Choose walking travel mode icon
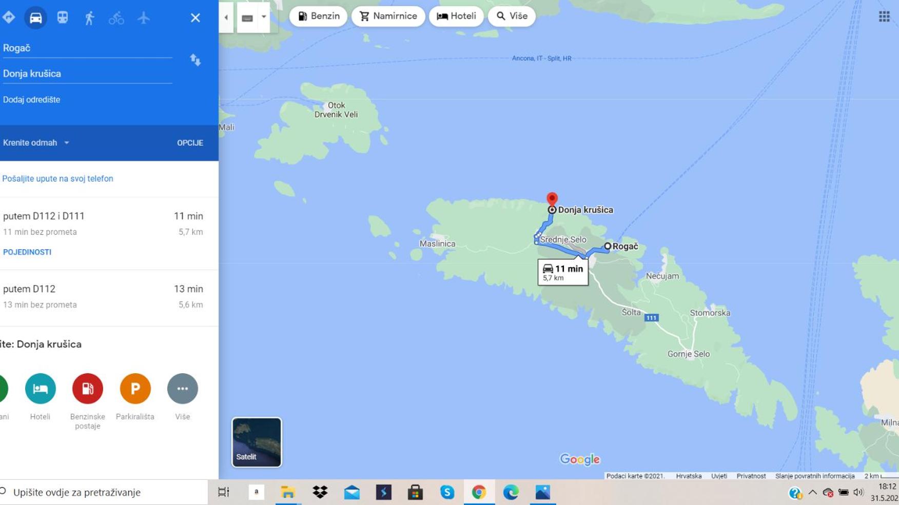Viewport: 899px width, 505px height. pyautogui.click(x=89, y=18)
